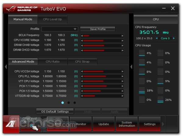Decrease CPU PLL Voltage with left arrow
183x138 pixels.
[82, 76]
